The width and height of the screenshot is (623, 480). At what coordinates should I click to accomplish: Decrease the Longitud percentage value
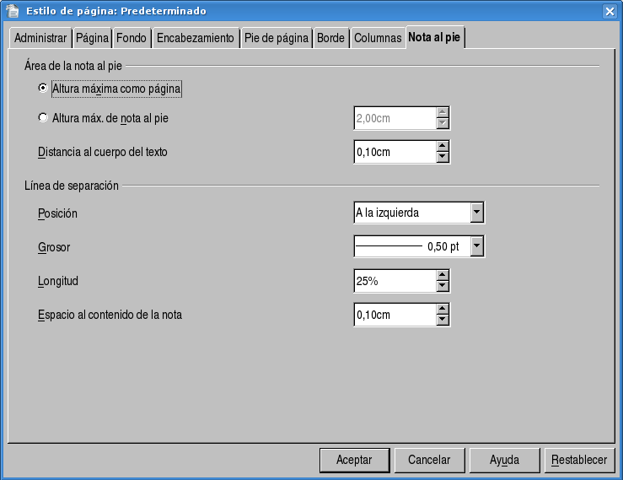[x=443, y=286]
